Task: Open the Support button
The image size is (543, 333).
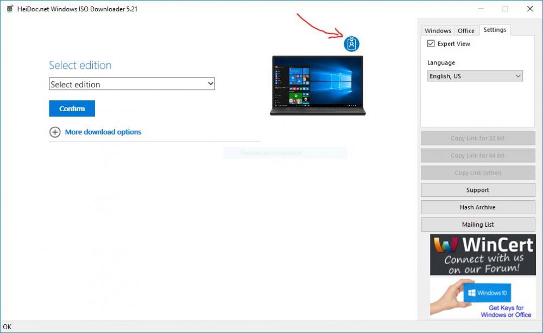Action: (477, 190)
